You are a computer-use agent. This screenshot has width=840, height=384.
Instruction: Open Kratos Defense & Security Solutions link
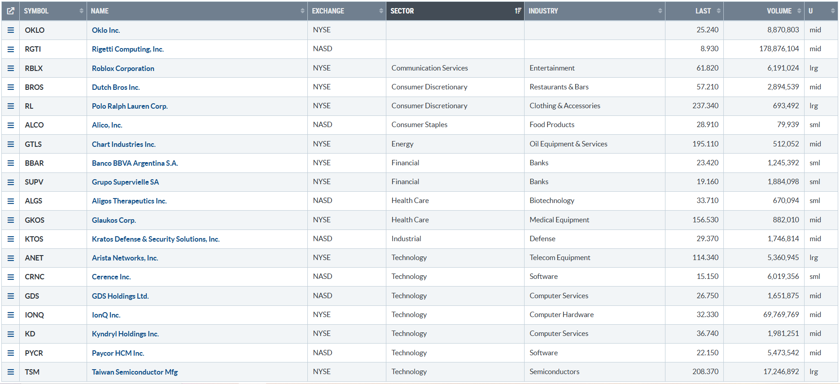pyautogui.click(x=156, y=239)
